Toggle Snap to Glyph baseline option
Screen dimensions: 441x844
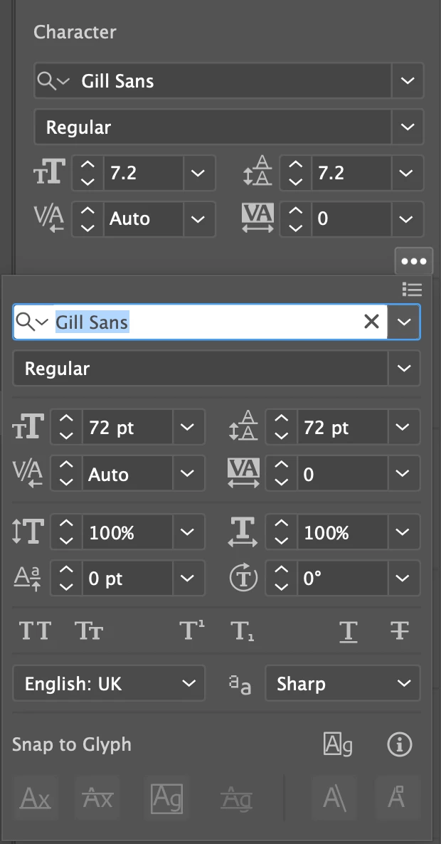pyautogui.click(x=35, y=798)
